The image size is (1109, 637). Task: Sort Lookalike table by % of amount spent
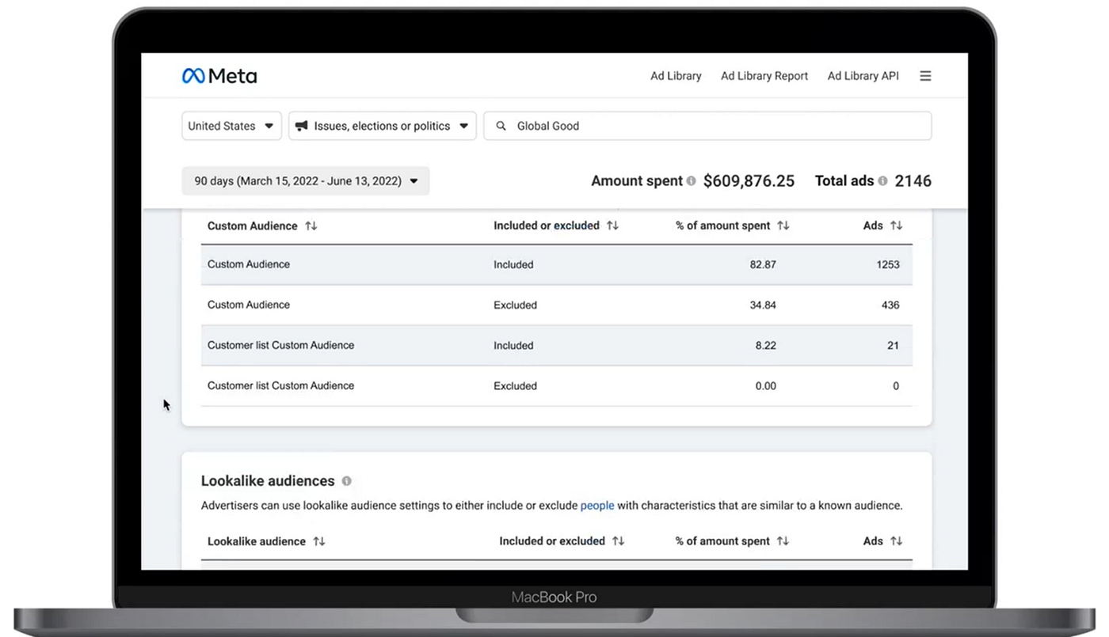(x=783, y=541)
